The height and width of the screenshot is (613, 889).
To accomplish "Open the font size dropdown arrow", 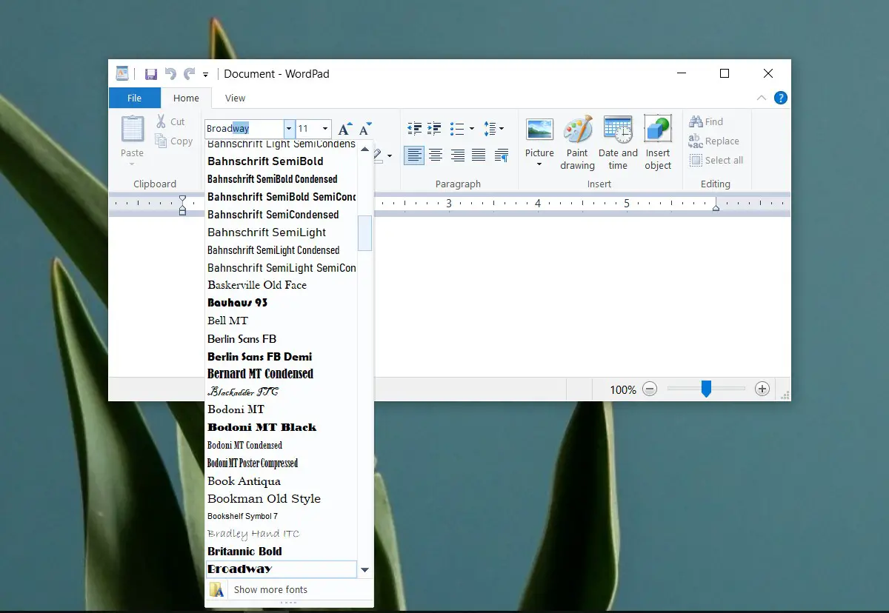I will (324, 129).
